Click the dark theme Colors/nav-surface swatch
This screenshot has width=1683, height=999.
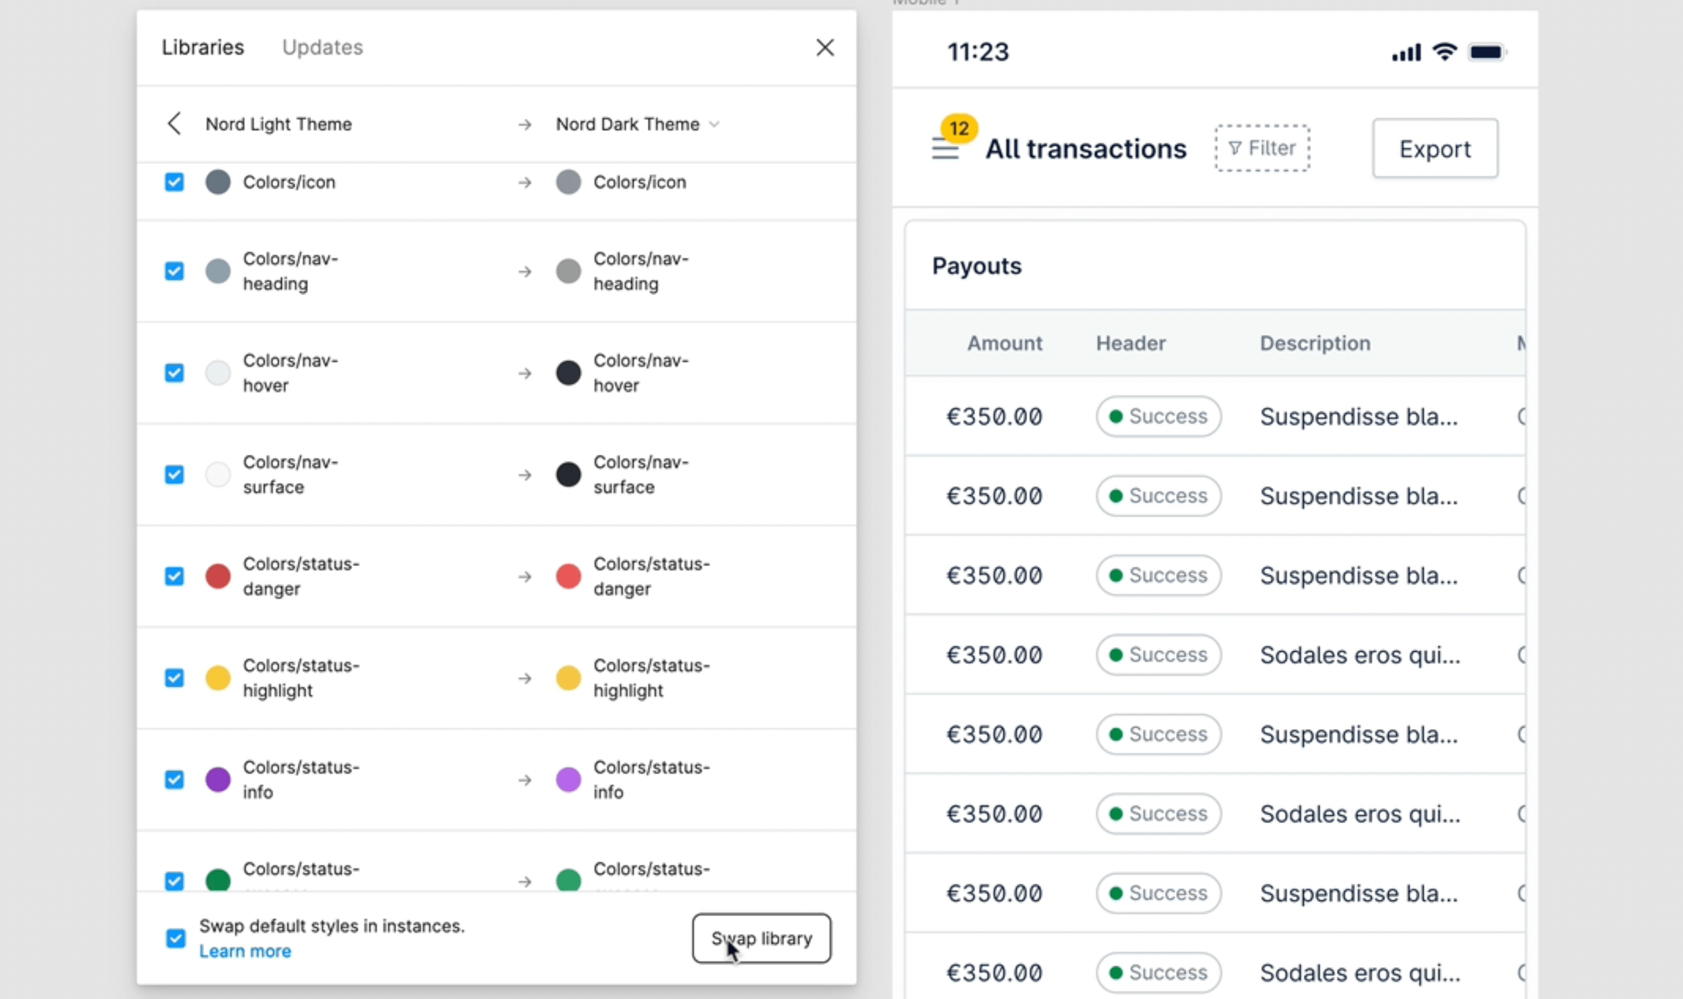tap(569, 475)
